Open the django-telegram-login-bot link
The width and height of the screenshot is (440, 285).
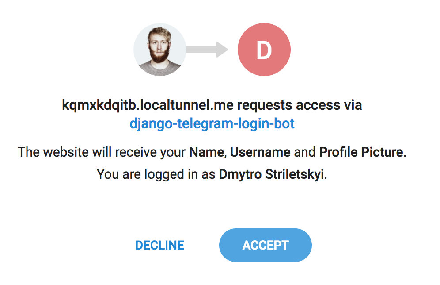(x=214, y=124)
